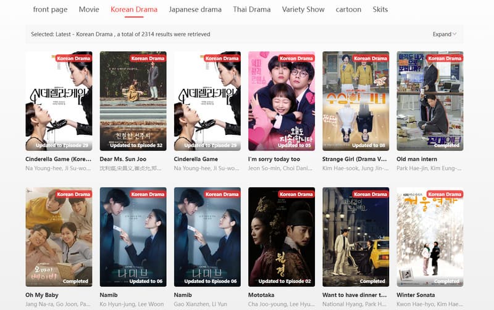Click Updated to 08 label

369,145
